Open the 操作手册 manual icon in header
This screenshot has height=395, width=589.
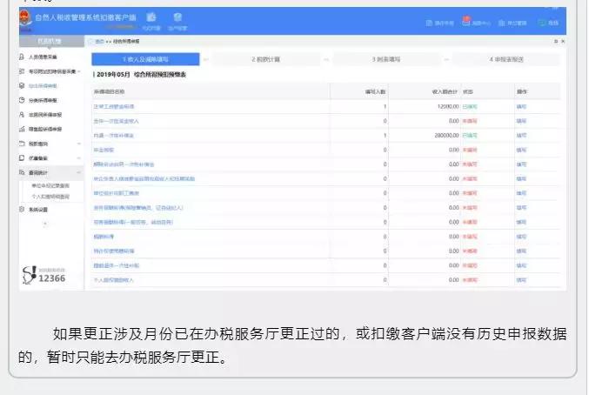[x=429, y=23]
